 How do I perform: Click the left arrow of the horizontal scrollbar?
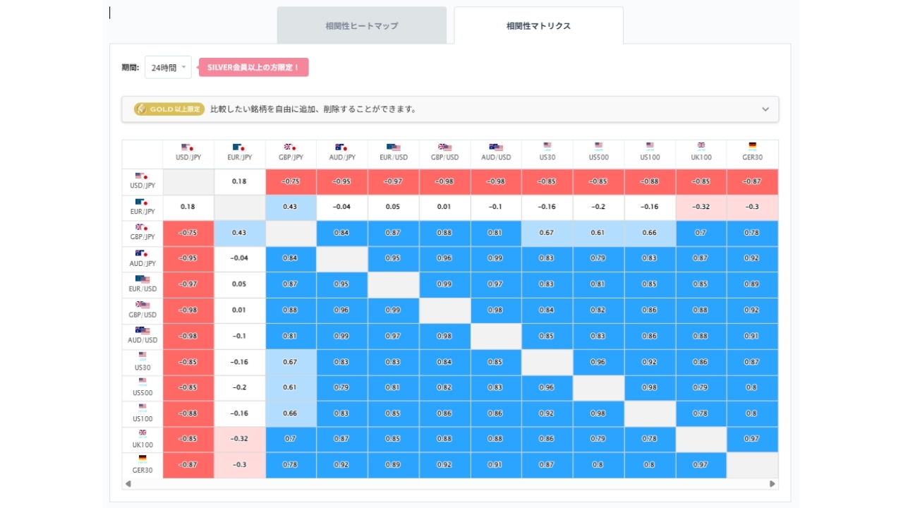click(x=128, y=484)
